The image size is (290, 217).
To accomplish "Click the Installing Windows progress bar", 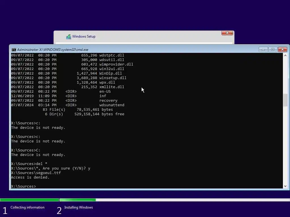I will click(174, 200).
